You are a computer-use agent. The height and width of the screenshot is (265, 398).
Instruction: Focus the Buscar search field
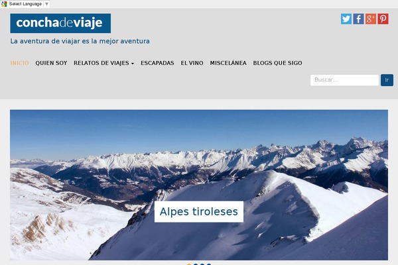tap(344, 80)
